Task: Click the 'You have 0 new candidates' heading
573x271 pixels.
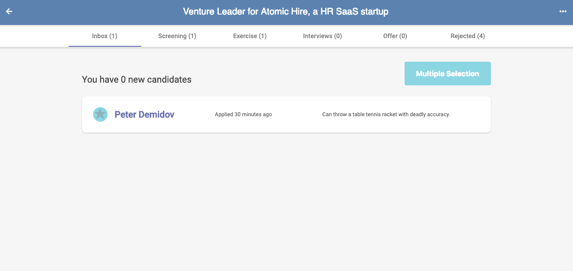Action: click(137, 79)
